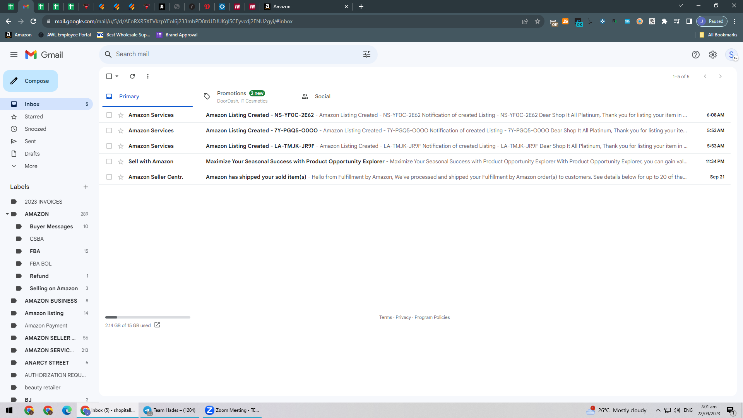This screenshot has width=743, height=418.
Task: Select the Sell with Amazon email checkbox
Action: tap(109, 161)
